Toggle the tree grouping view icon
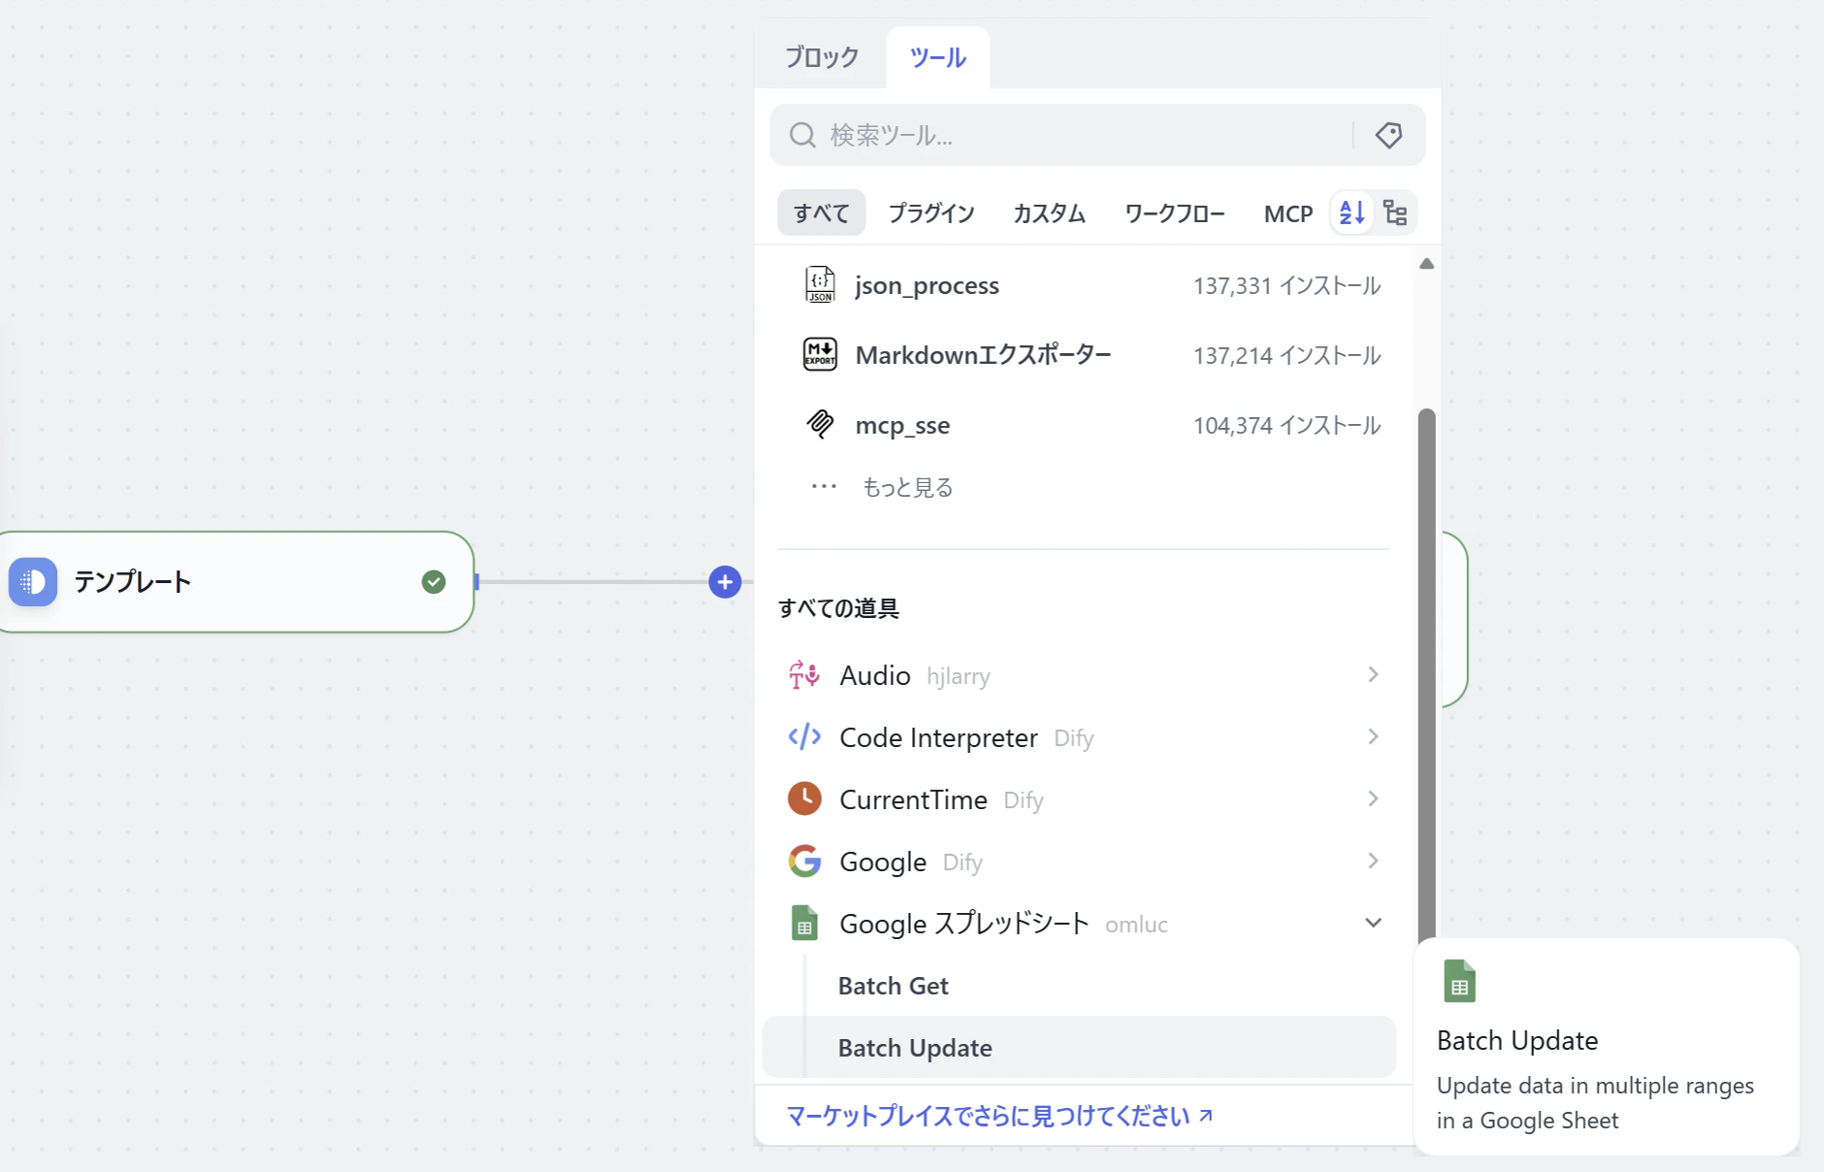 click(x=1395, y=212)
